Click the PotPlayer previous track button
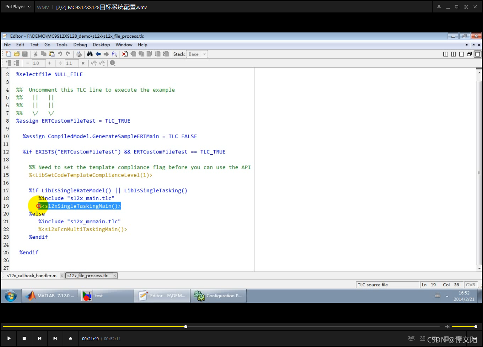Viewport: 483px width, 347px height. click(40, 338)
